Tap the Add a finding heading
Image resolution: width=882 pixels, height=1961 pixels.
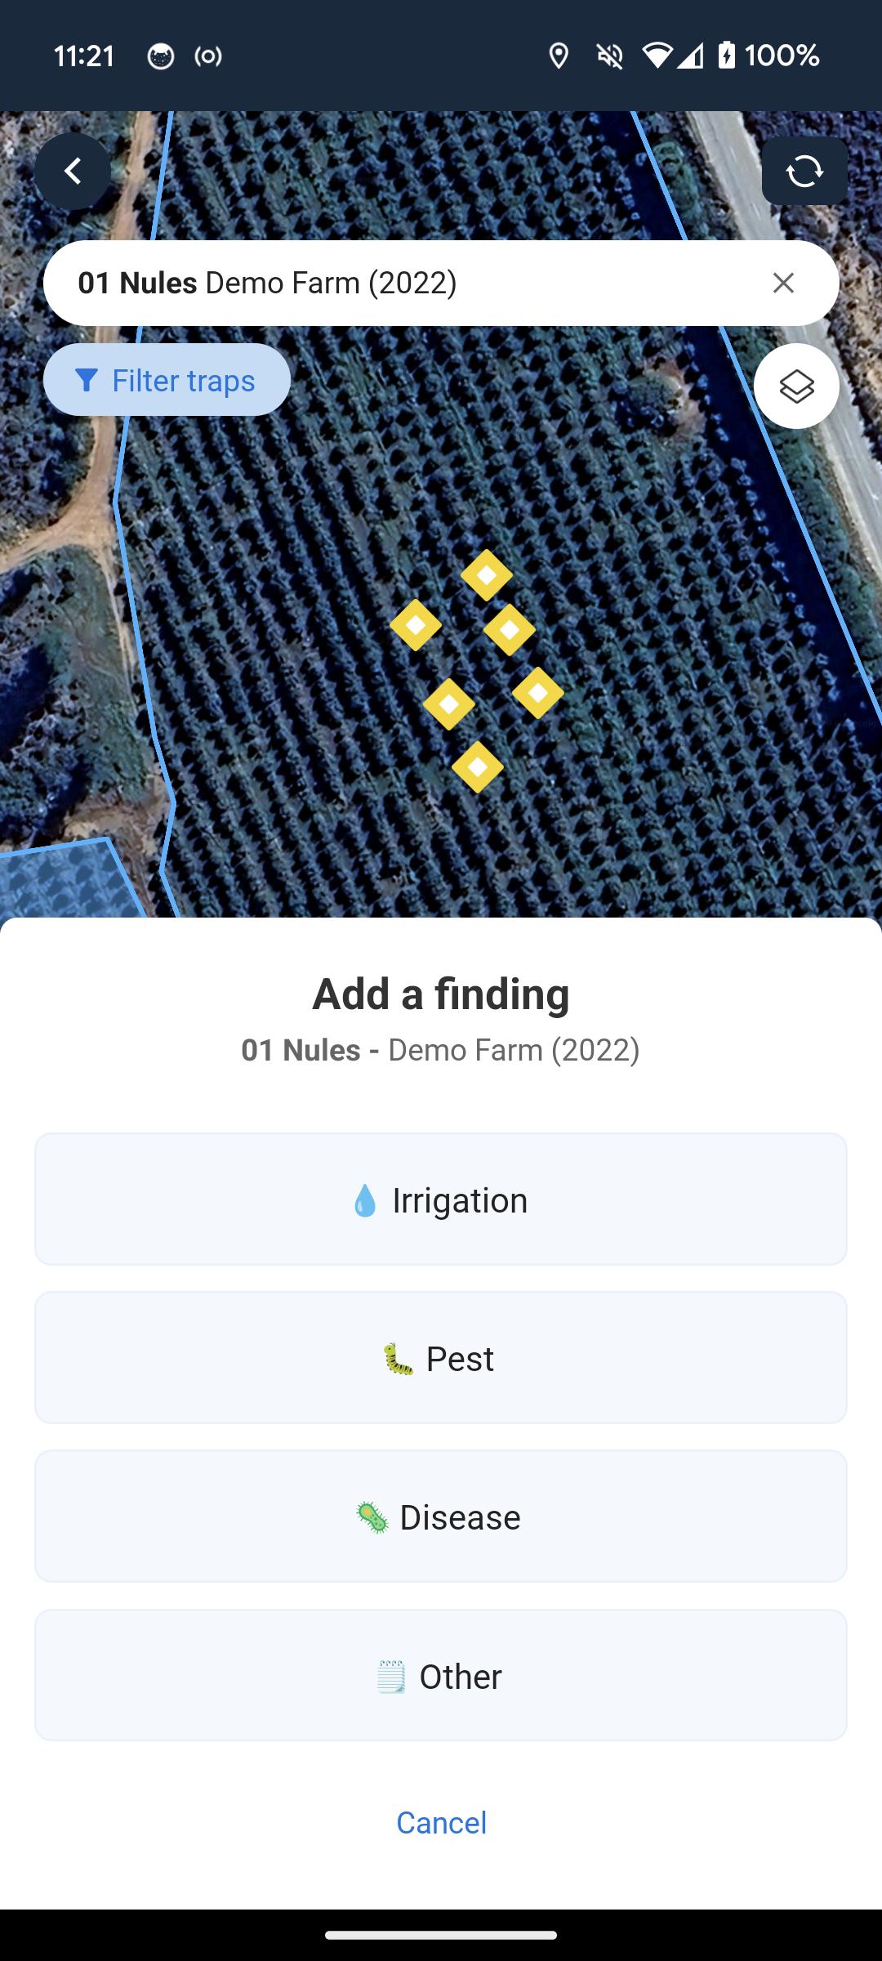pos(441,994)
